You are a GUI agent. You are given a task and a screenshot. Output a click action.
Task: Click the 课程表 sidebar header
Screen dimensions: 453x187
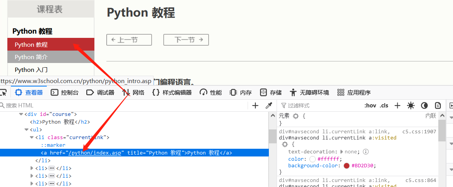point(51,9)
